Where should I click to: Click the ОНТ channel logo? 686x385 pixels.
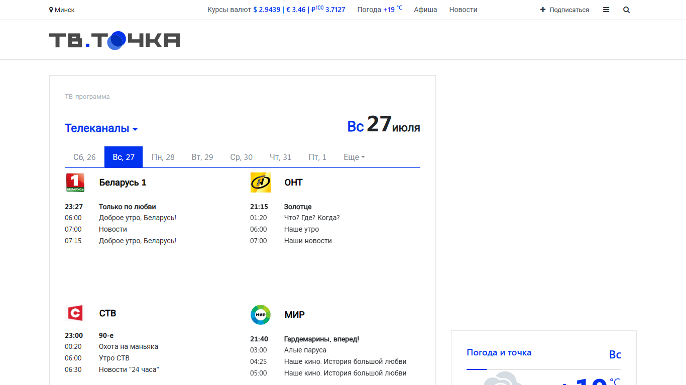[x=261, y=182]
